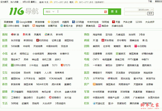Viewport: 162px width, 111px height.
Task: Open 39健康网 link with its icon
Action: [x=17, y=92]
